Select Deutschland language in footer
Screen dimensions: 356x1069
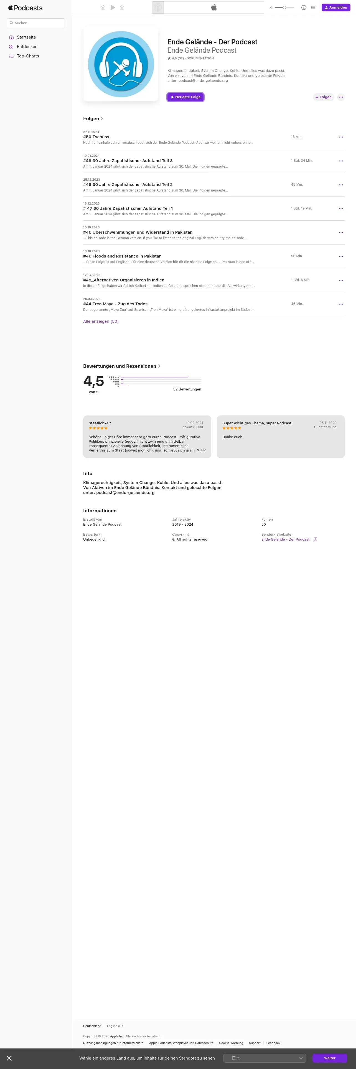pos(92,1026)
